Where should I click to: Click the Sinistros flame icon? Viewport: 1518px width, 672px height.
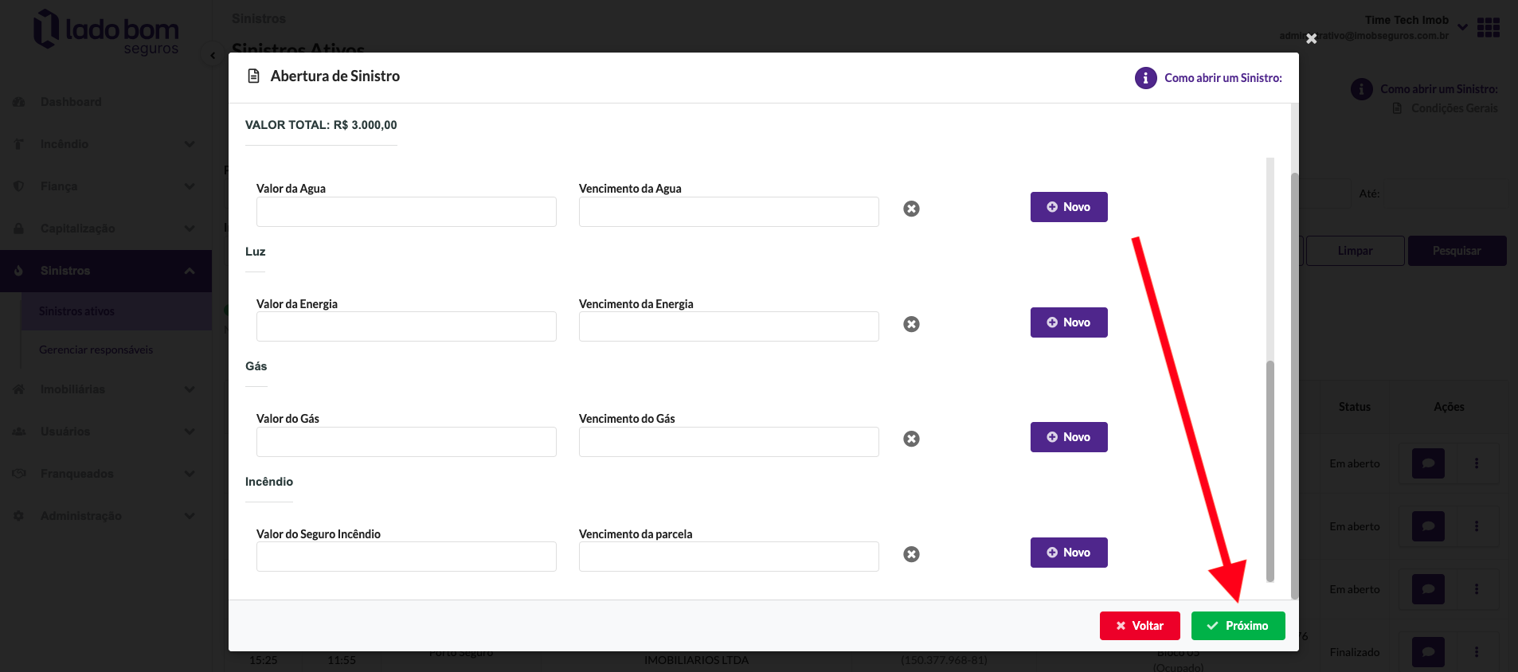[19, 271]
